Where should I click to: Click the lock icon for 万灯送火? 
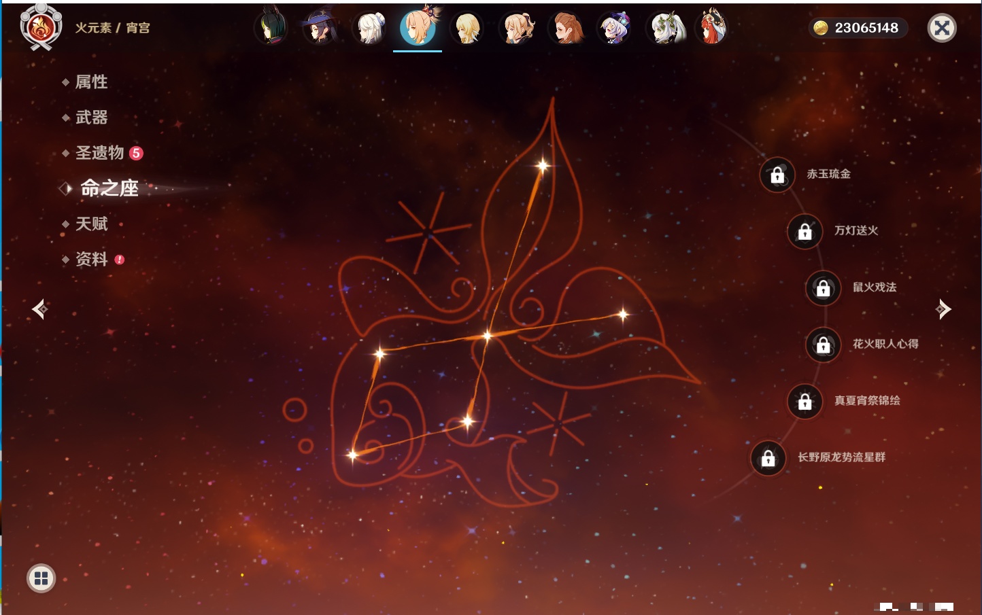click(x=805, y=231)
